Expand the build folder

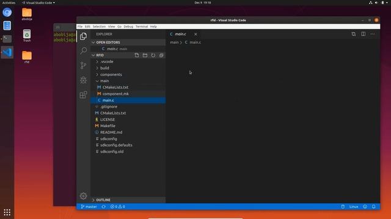[x=128, y=68]
